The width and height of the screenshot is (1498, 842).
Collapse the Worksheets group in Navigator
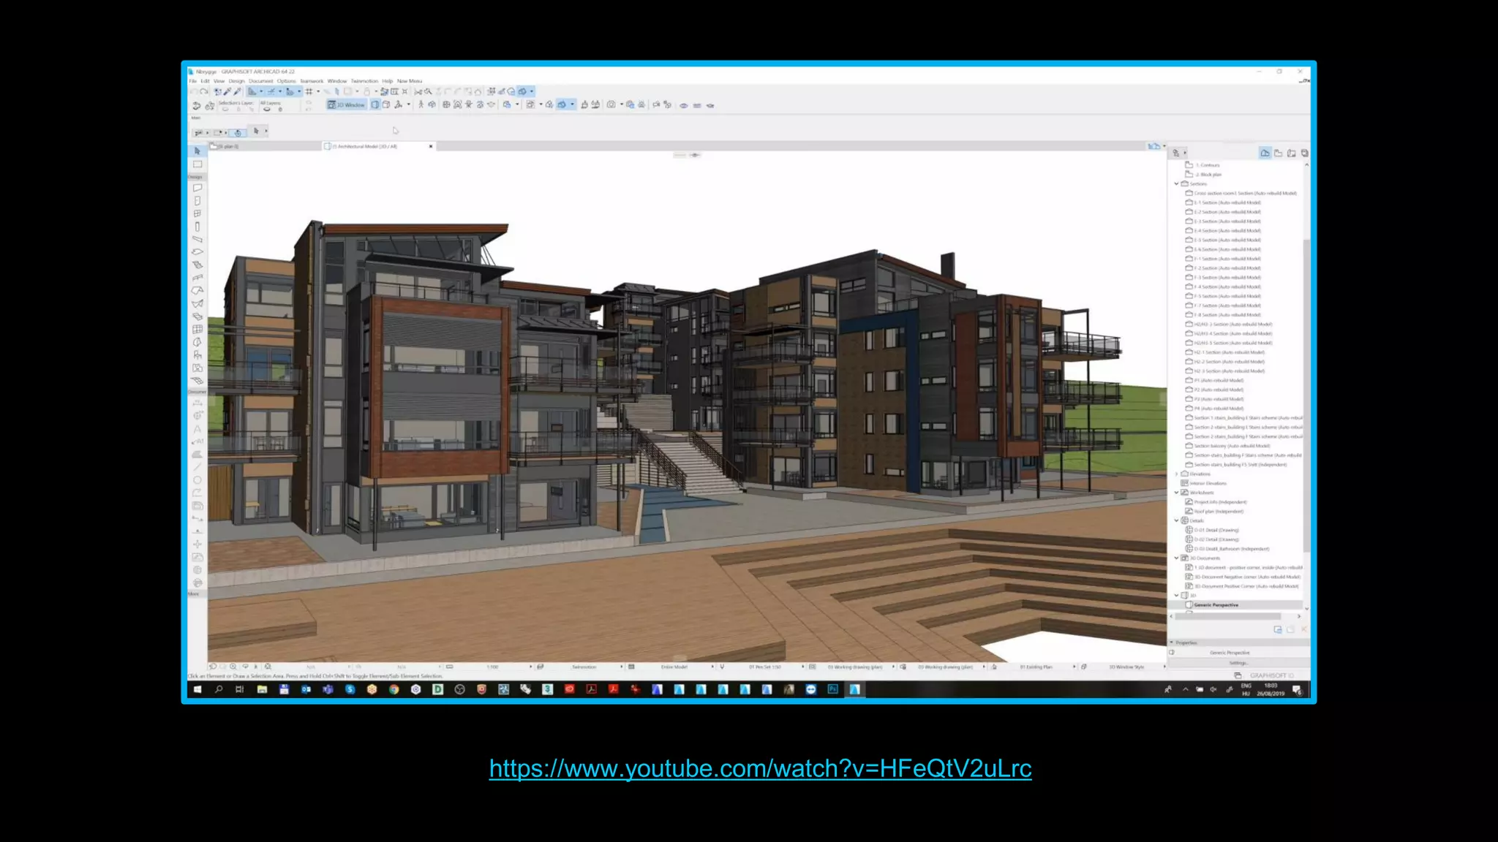[1176, 493]
